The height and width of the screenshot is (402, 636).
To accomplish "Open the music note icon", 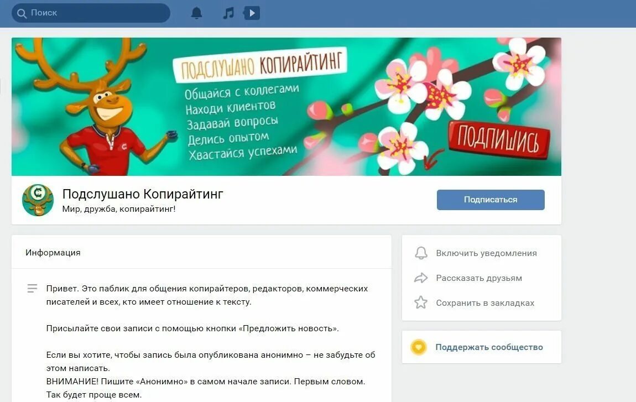I will [x=228, y=13].
